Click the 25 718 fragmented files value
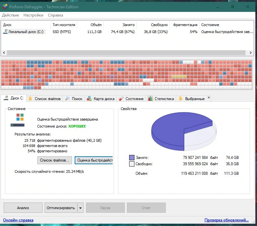The image size is (257, 226). tap(30, 140)
